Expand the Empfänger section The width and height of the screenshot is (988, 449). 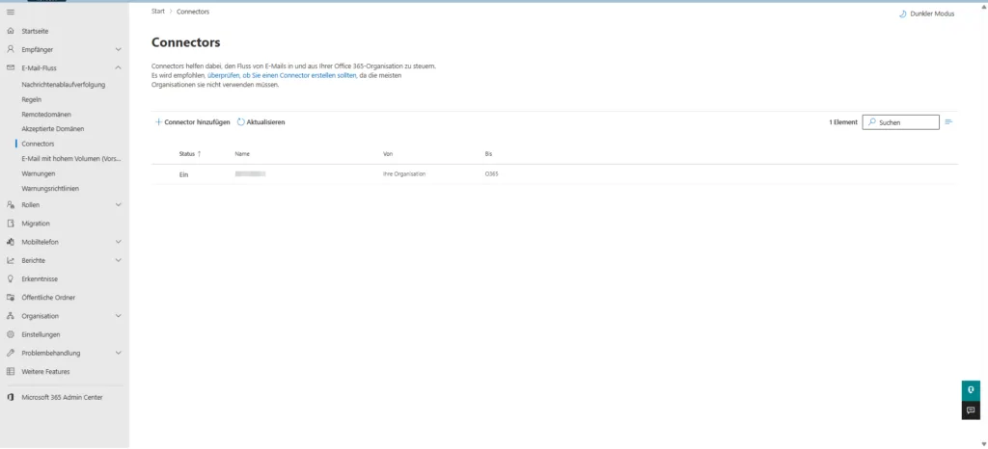[118, 49]
